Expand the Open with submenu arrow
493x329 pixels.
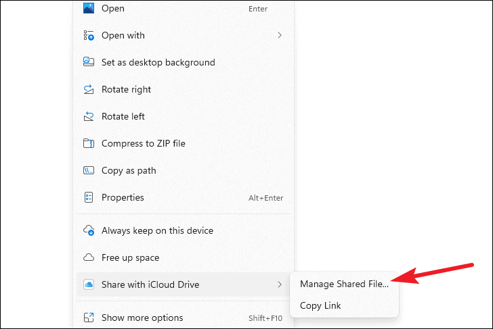coord(280,35)
